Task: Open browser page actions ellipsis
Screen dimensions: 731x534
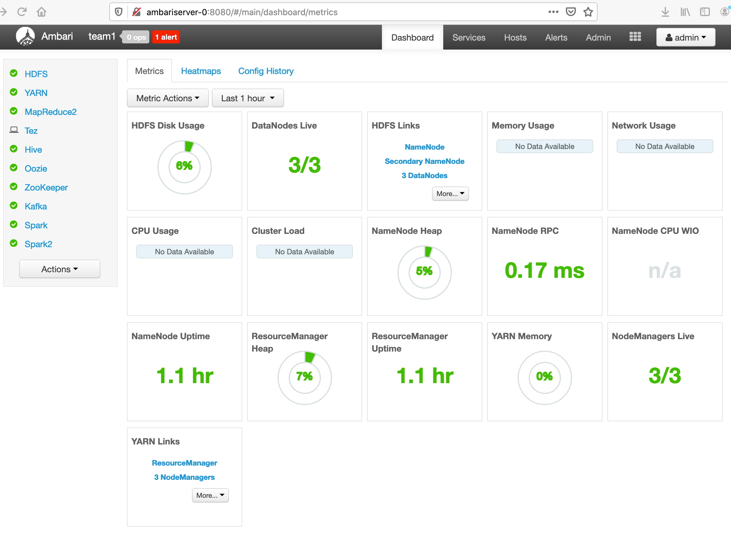Action: coord(553,12)
